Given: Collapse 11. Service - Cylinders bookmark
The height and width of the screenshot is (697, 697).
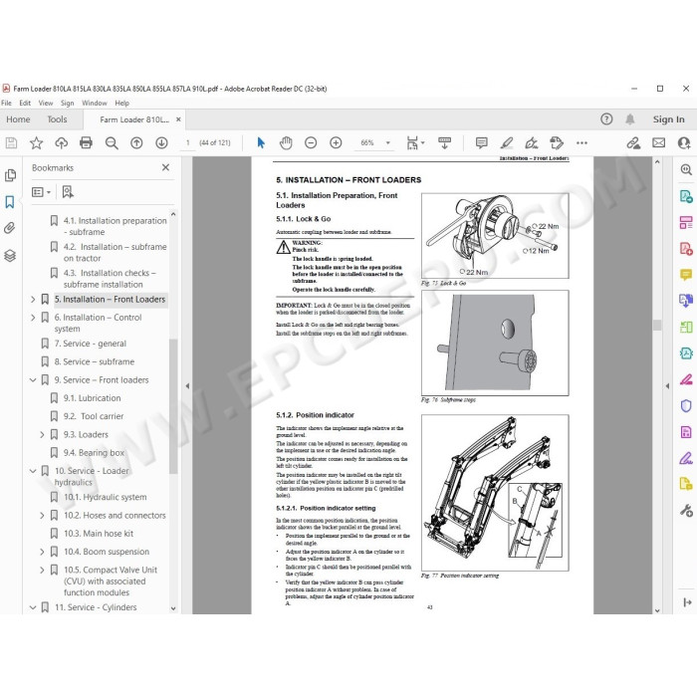Looking at the screenshot, I should 33,607.
